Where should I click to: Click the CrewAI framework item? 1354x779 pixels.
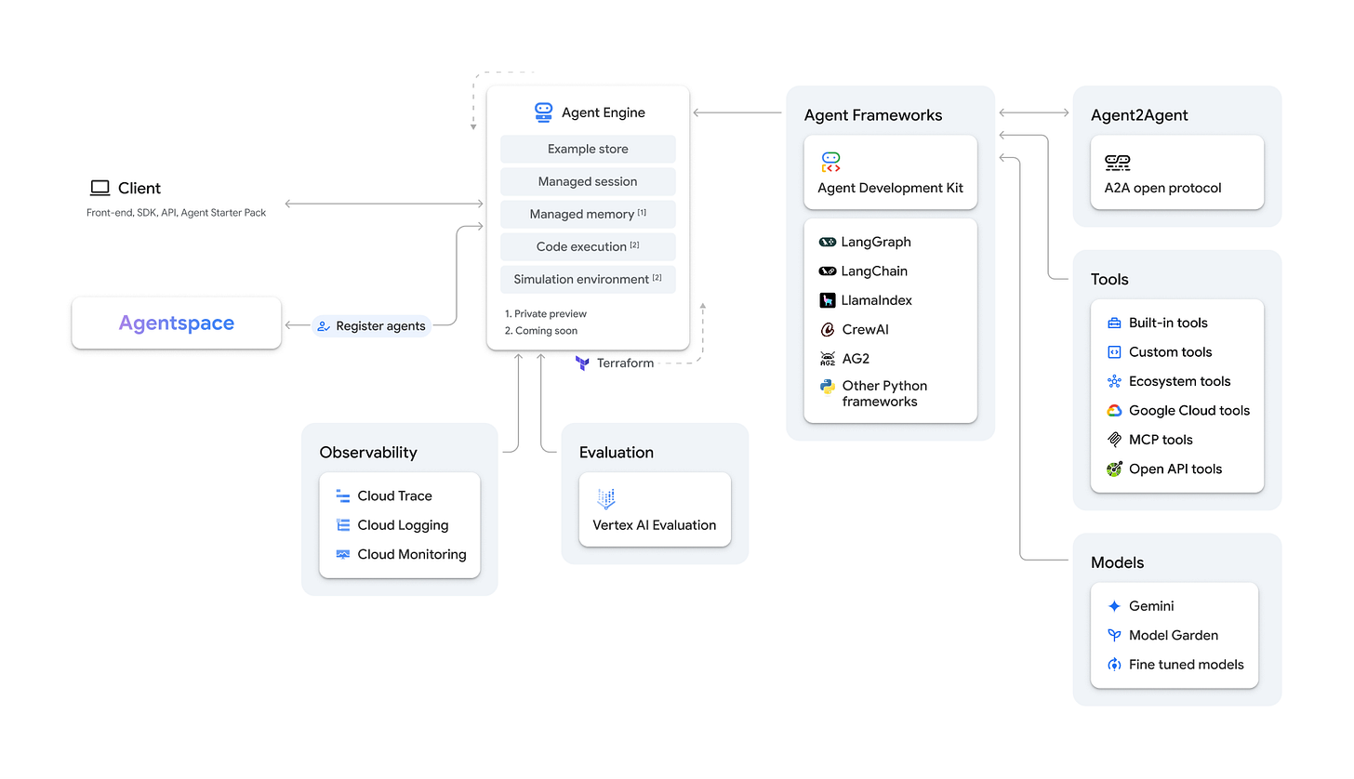[x=865, y=329]
